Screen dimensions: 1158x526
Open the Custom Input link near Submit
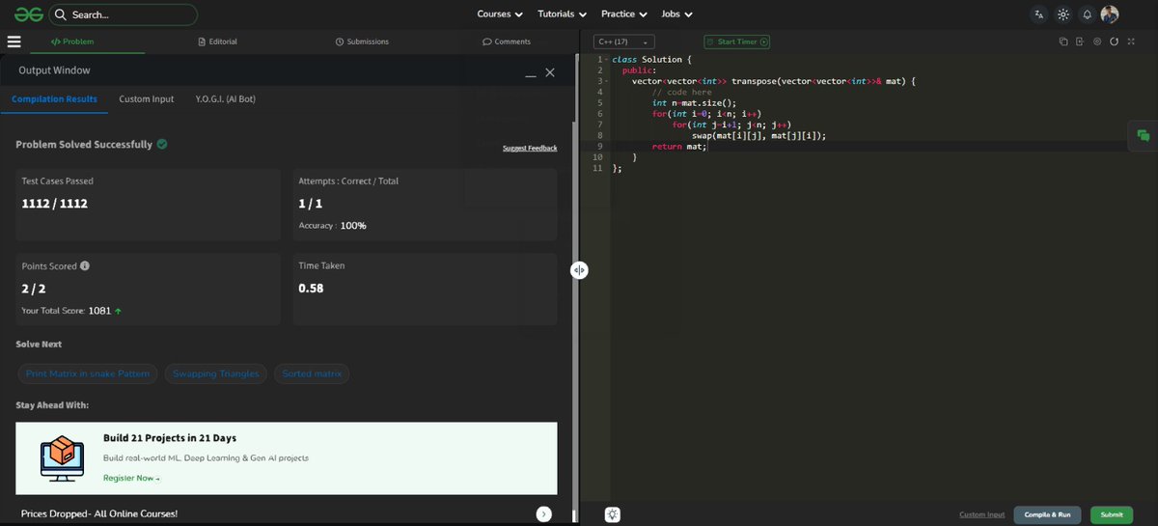pos(981,514)
